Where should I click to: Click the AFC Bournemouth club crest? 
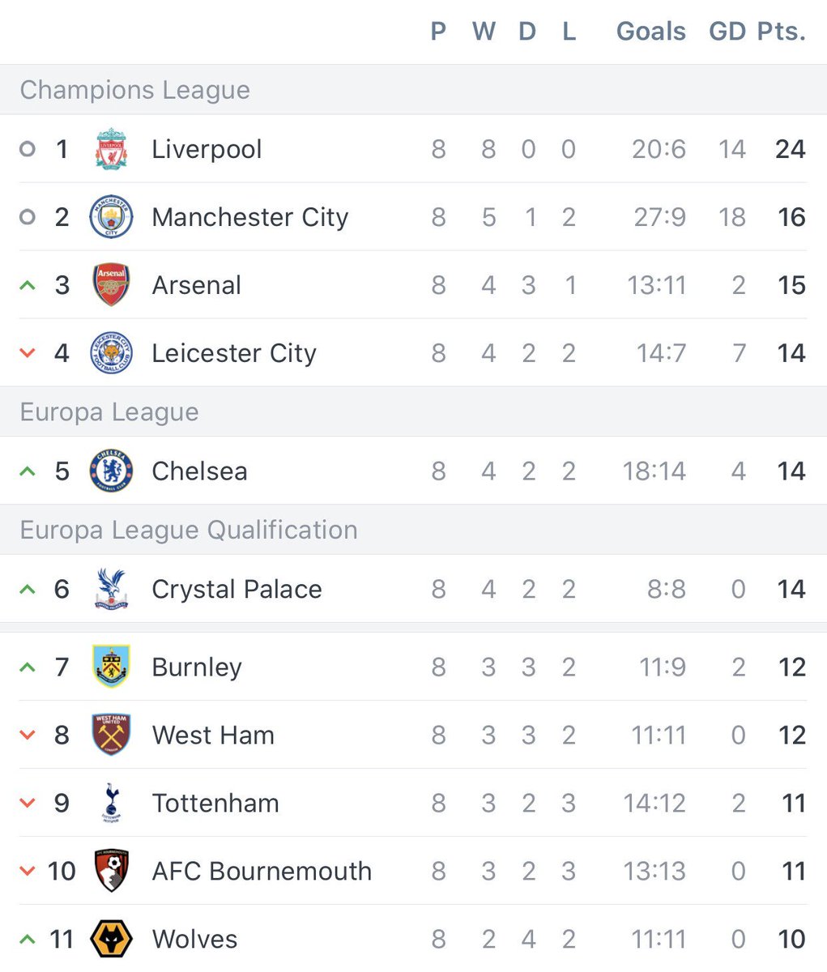coord(111,871)
